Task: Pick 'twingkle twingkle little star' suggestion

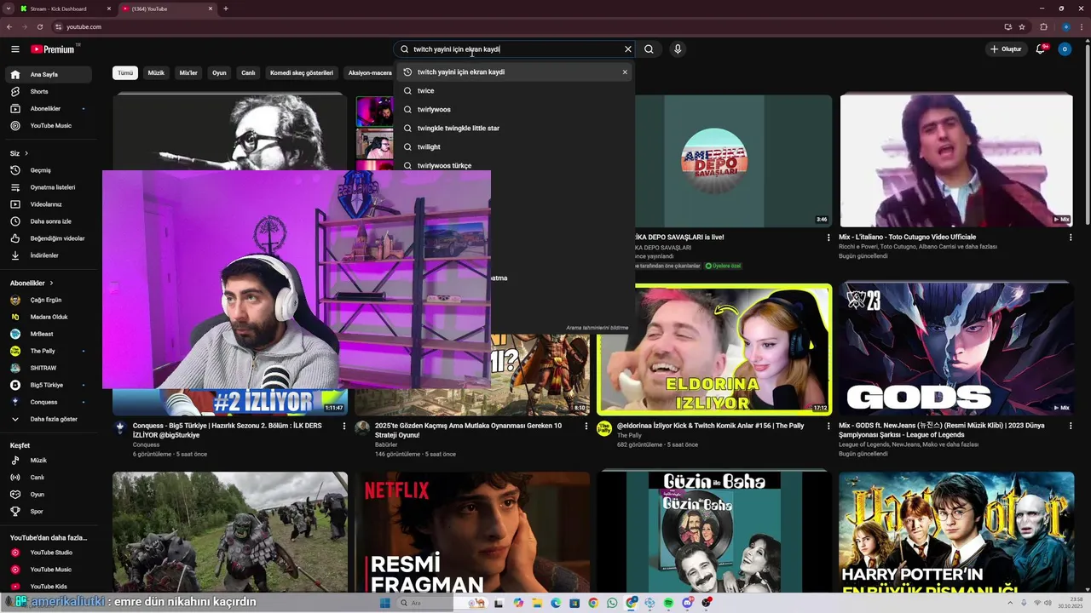Action: point(516,129)
